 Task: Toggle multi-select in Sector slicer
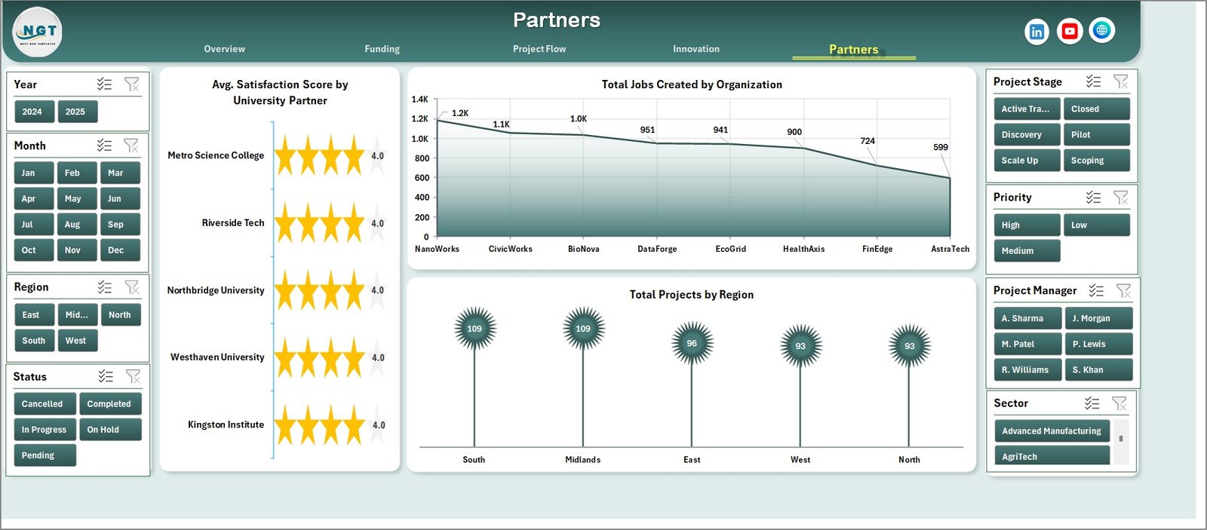point(1092,403)
